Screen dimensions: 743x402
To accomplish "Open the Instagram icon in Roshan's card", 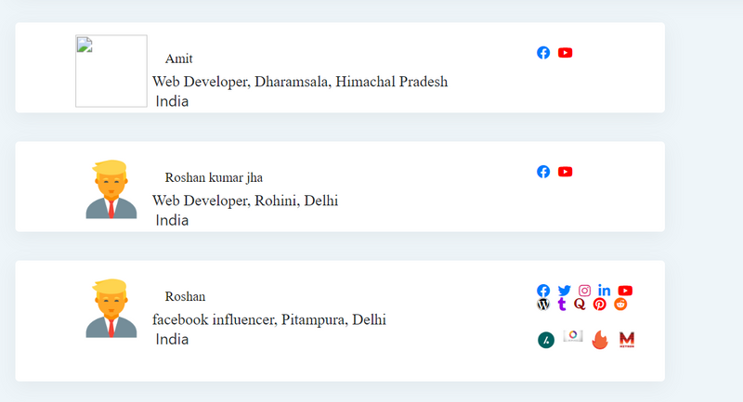I will pos(585,291).
